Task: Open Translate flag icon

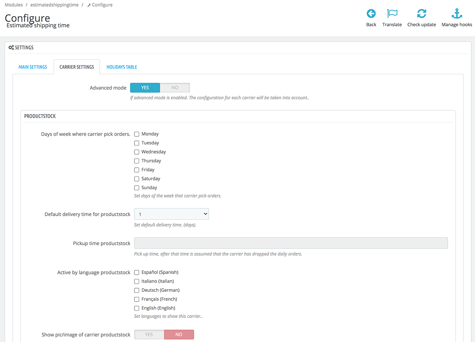Action: pyautogui.click(x=392, y=14)
